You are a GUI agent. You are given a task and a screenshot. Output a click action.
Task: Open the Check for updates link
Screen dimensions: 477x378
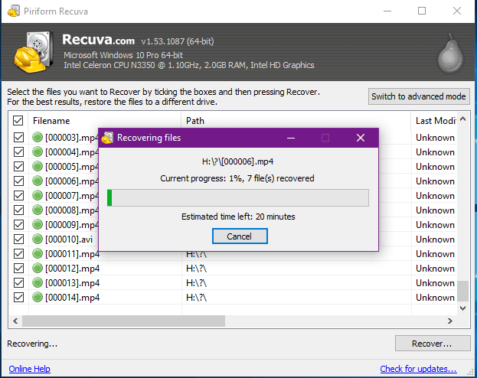click(x=418, y=369)
